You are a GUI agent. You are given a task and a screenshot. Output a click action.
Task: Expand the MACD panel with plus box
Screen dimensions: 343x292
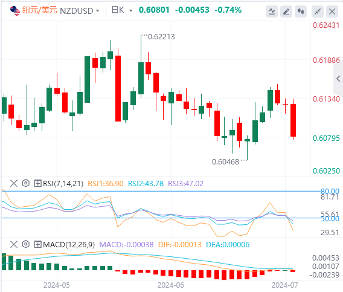[x=37, y=244]
